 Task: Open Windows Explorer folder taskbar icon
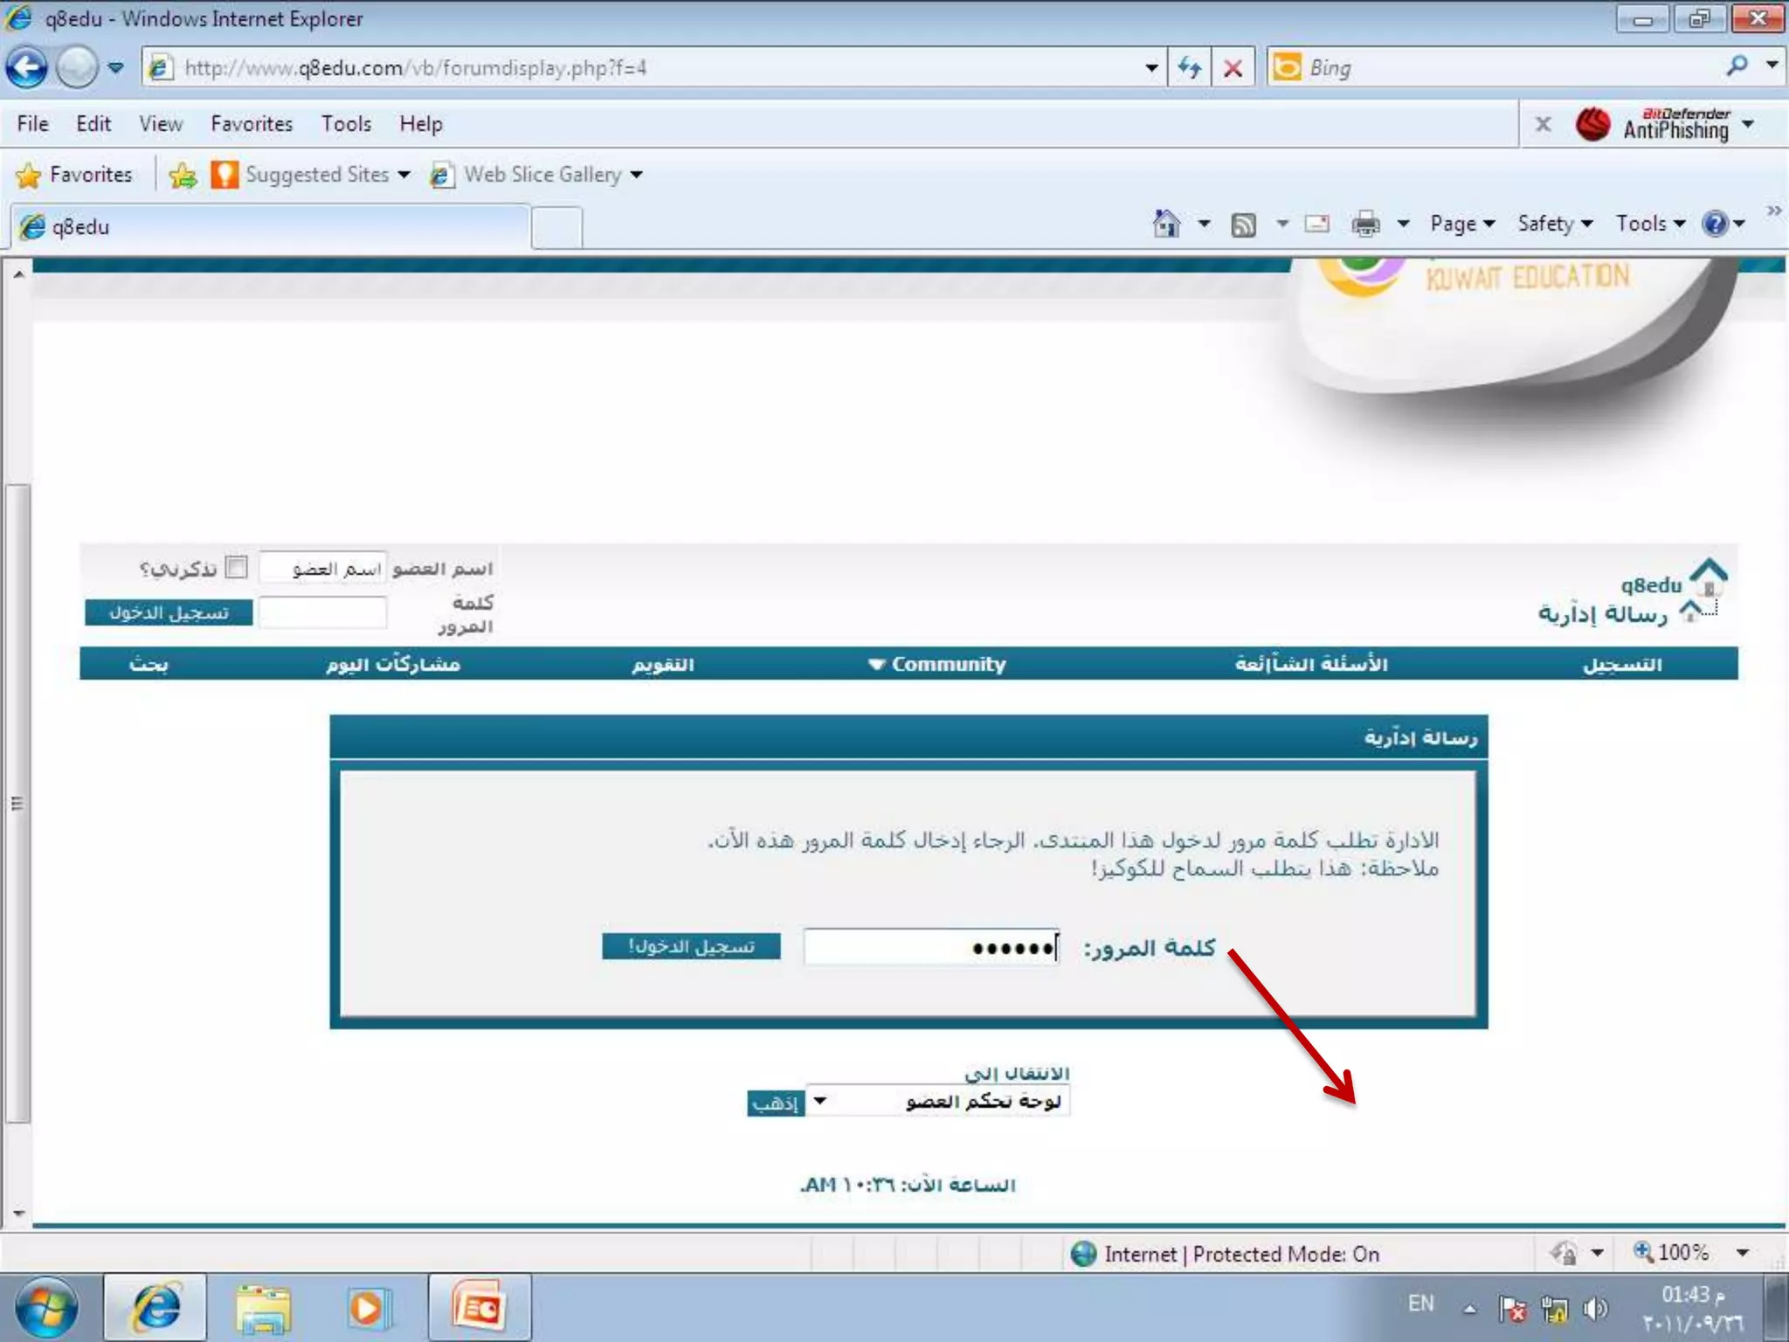click(x=262, y=1309)
